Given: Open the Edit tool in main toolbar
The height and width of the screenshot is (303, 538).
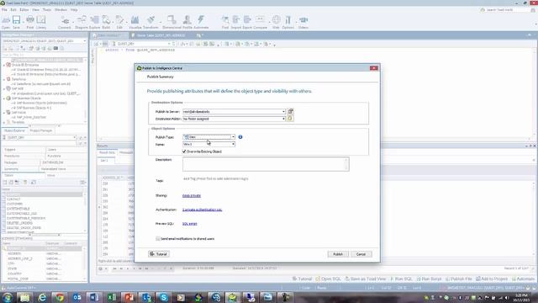Looking at the screenshot, I should point(119,23).
